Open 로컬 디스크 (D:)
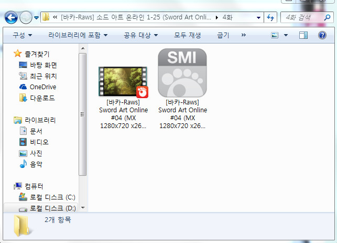 coord(52,208)
